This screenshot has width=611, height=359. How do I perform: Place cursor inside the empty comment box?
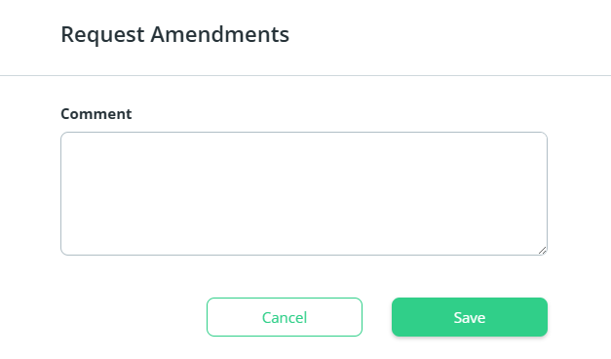304,193
